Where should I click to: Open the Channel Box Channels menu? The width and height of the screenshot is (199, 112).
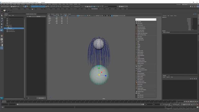tap(164, 16)
